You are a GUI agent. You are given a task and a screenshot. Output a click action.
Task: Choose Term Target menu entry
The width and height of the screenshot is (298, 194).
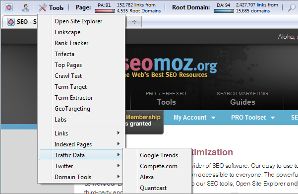pos(81,87)
